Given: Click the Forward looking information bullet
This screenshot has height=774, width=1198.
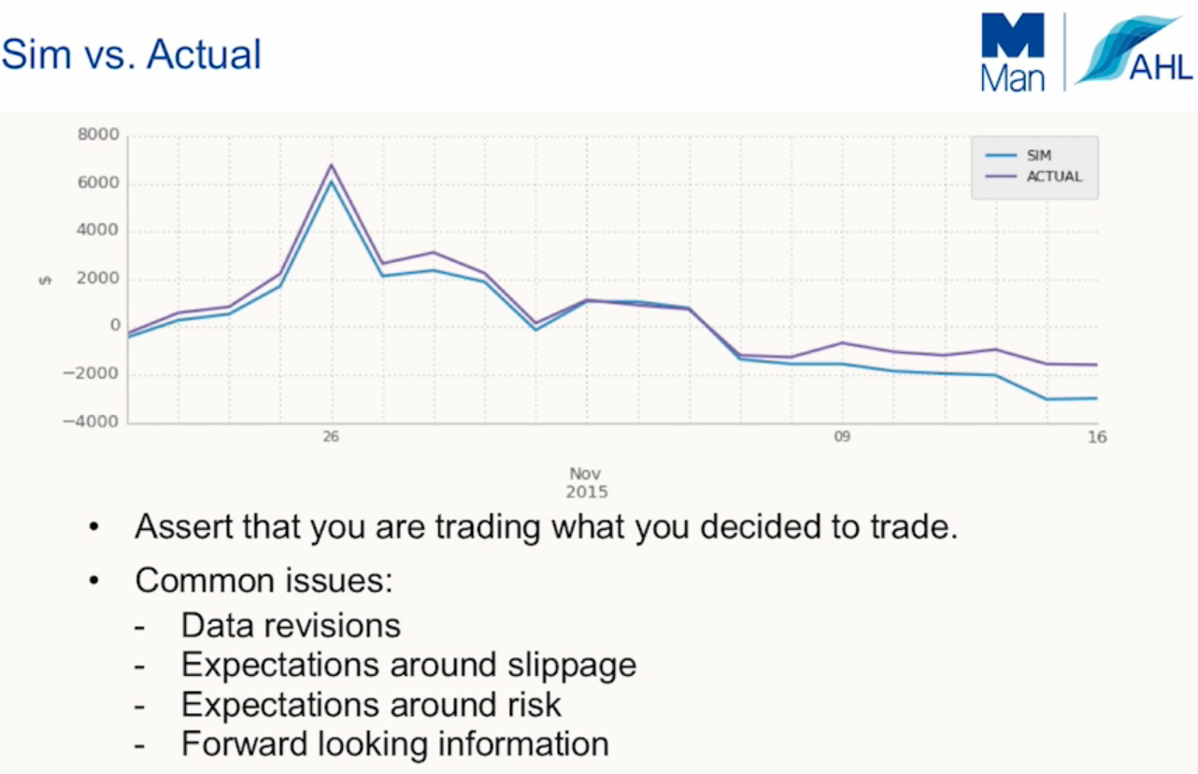Looking at the screenshot, I should 394,744.
